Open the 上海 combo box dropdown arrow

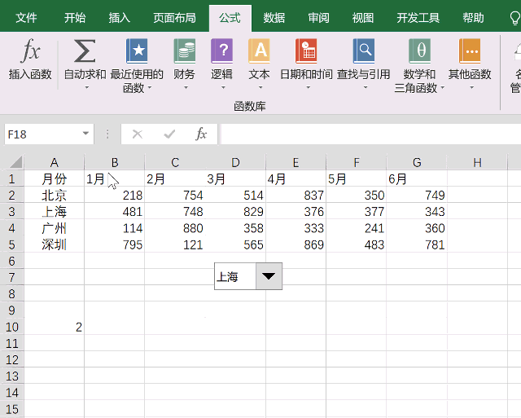tap(269, 276)
